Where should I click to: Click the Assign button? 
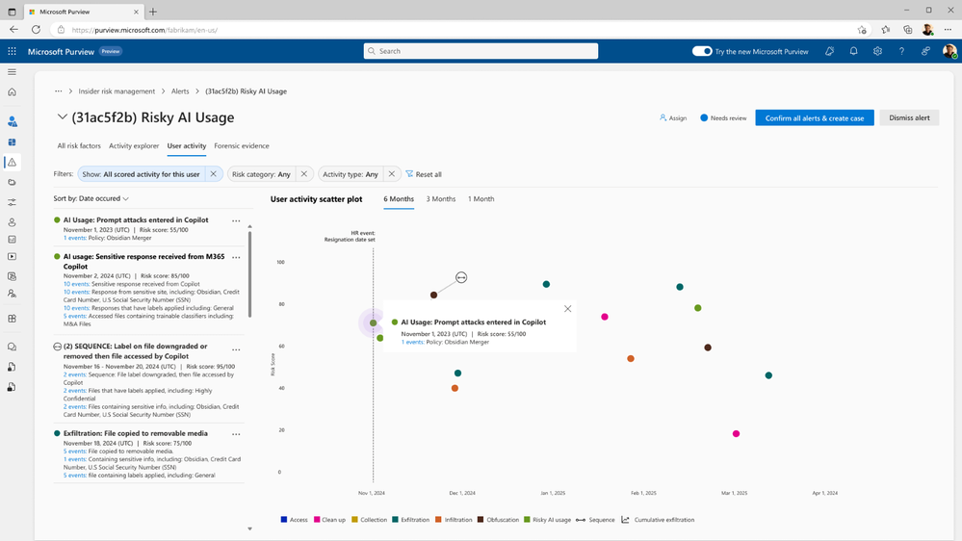click(673, 117)
